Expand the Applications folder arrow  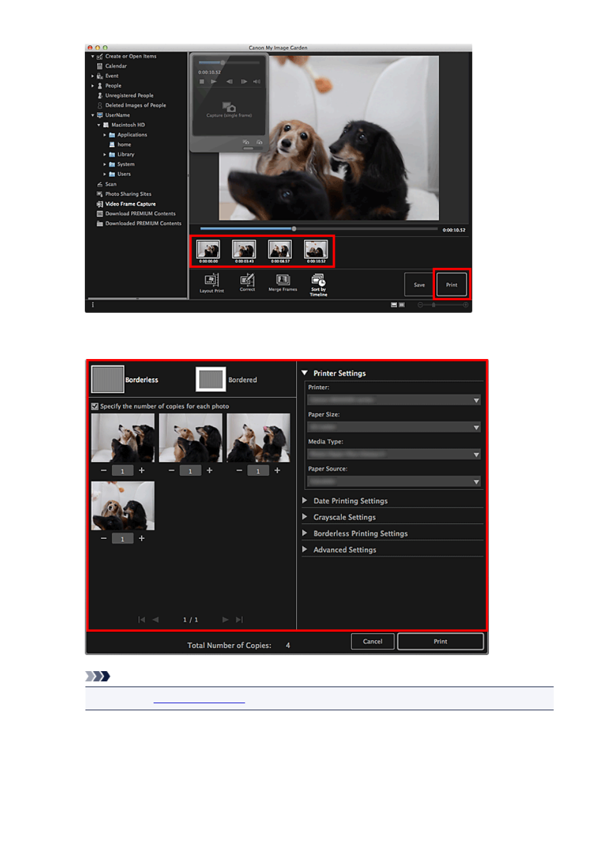pyautogui.click(x=105, y=135)
